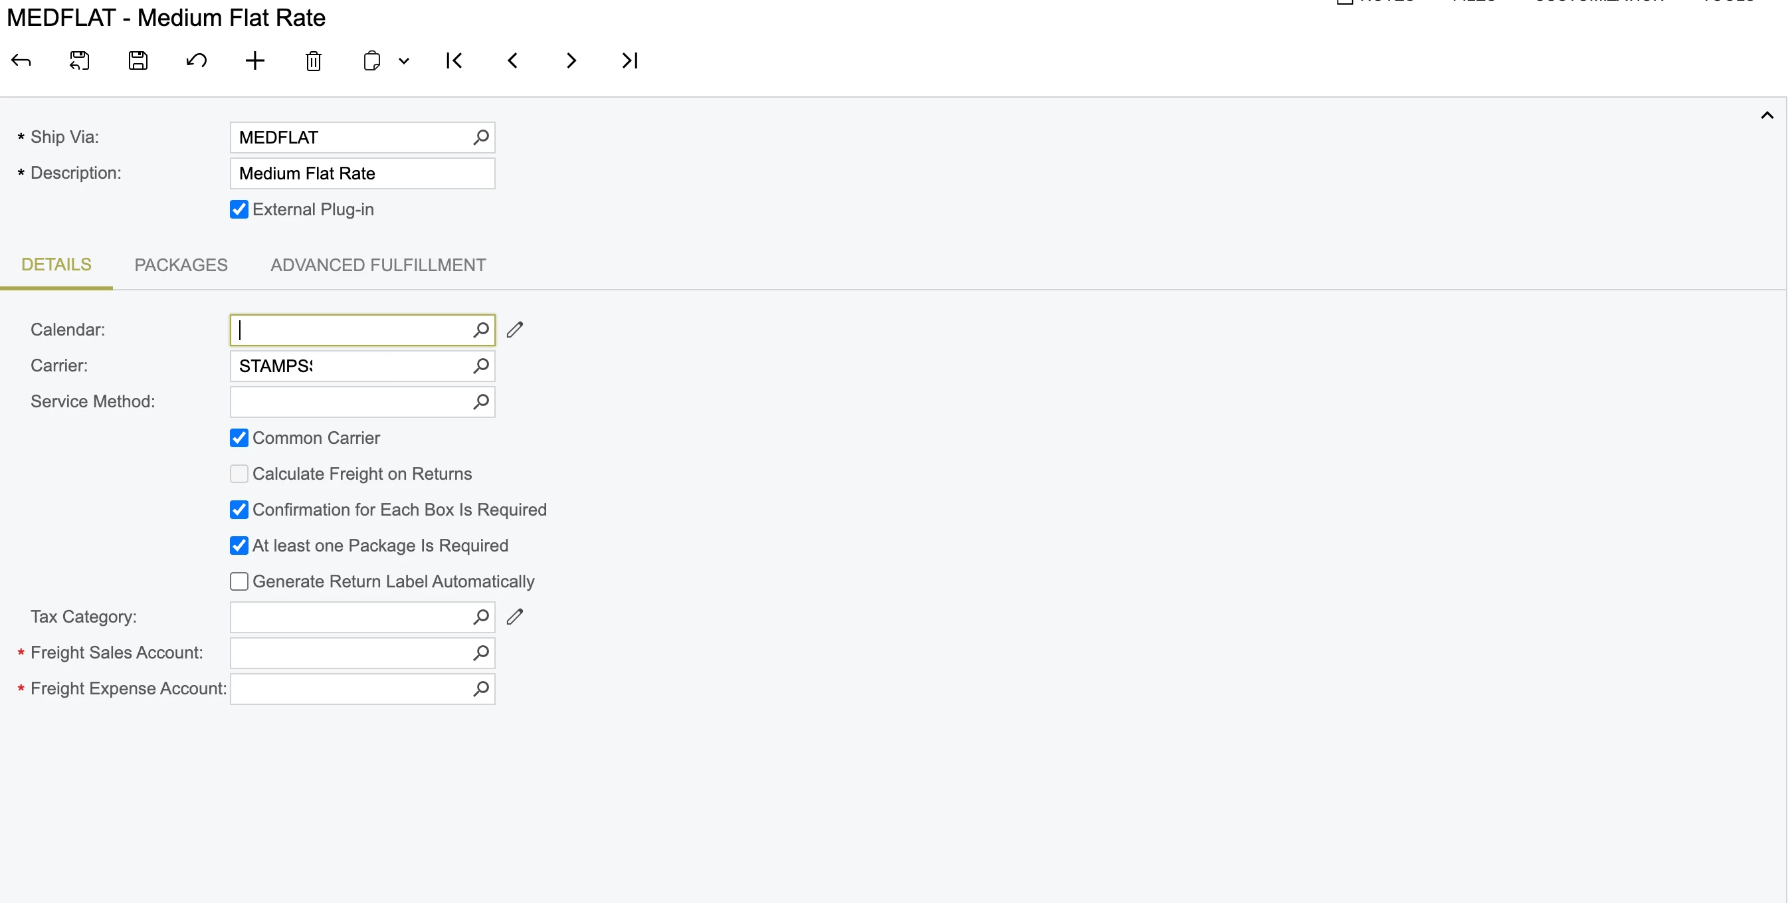This screenshot has height=903, width=1792.
Task: Edit Calendar using the pencil icon
Action: [x=514, y=329]
